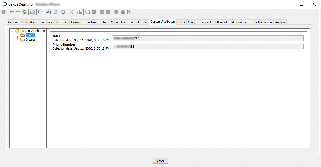This screenshot has width=321, height=167.
Task: Open the document export icon
Action: click(55, 12)
